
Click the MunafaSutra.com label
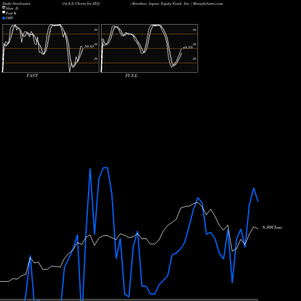[x=208, y=4]
